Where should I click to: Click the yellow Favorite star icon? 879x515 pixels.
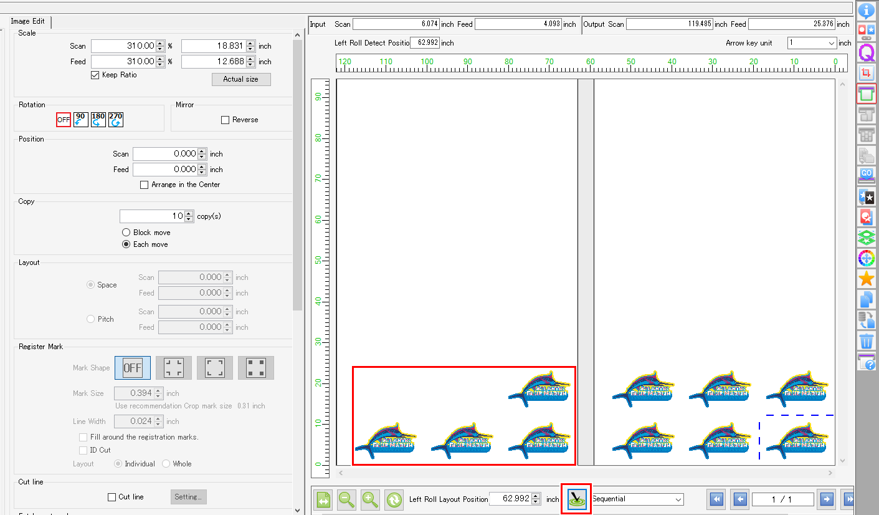[867, 279]
